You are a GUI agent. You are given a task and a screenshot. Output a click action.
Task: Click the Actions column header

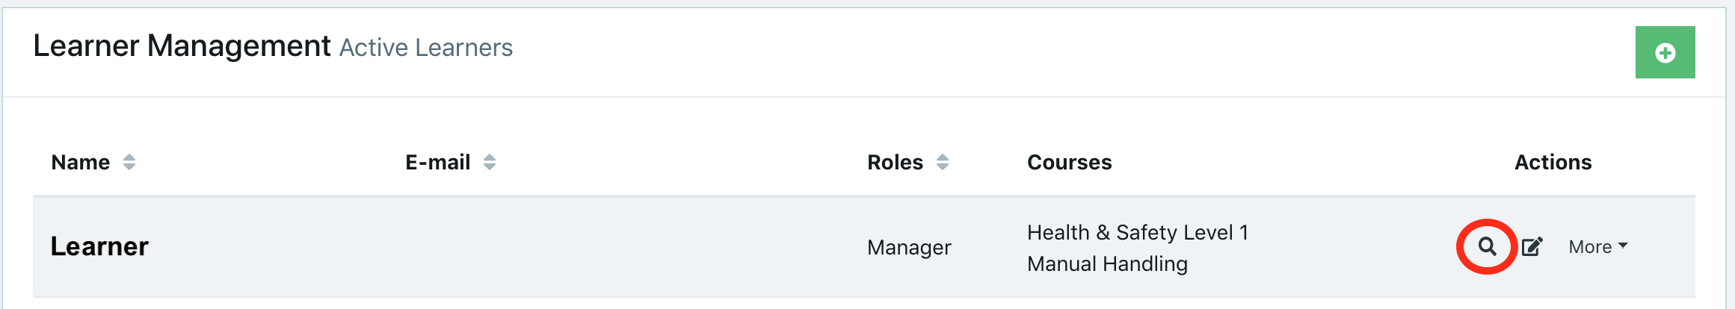pyautogui.click(x=1553, y=162)
